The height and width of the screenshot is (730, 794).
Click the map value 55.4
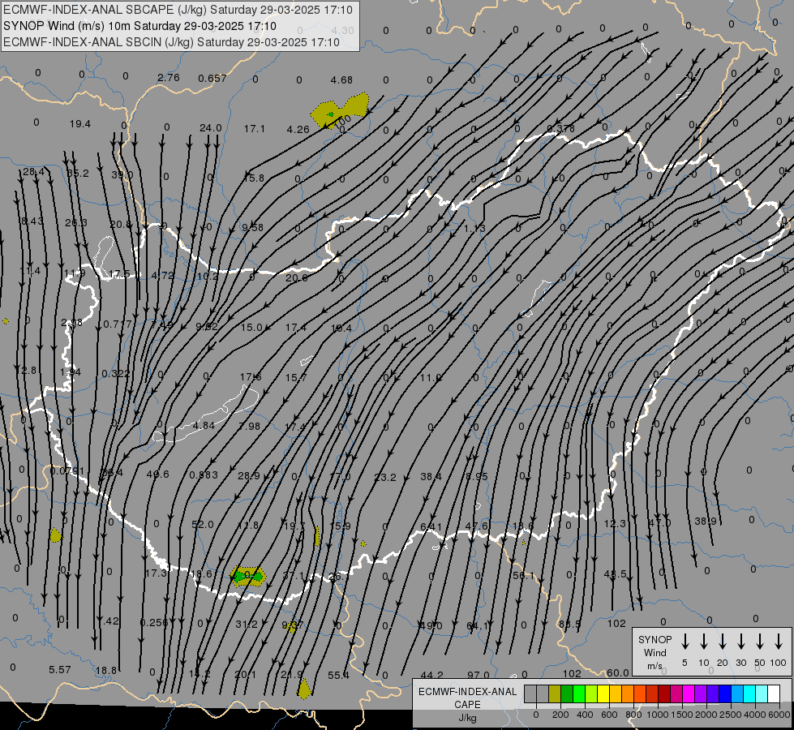[x=338, y=675]
